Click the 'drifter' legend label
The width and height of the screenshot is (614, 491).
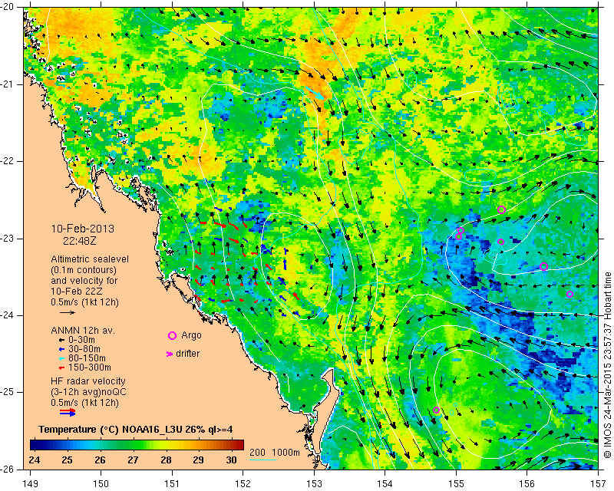coord(187,354)
